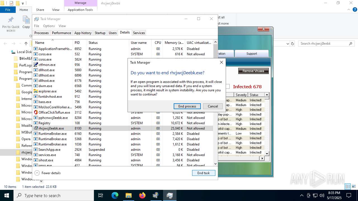Screen dimensions: 358x201
Task: Collapse Task Manager with Fewer details
Action: (x=48, y=173)
